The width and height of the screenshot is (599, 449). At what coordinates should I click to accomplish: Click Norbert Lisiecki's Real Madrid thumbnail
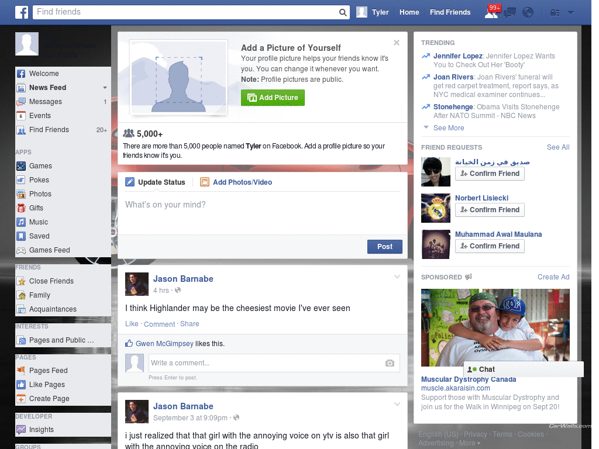pos(435,208)
